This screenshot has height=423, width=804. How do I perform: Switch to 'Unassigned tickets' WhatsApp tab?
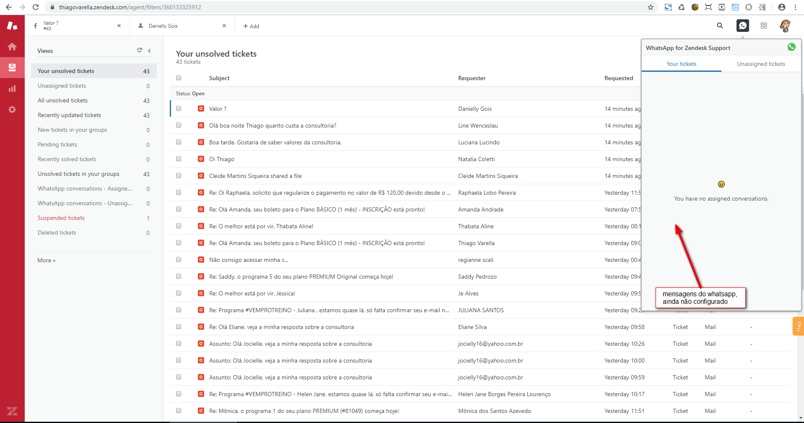(x=761, y=64)
